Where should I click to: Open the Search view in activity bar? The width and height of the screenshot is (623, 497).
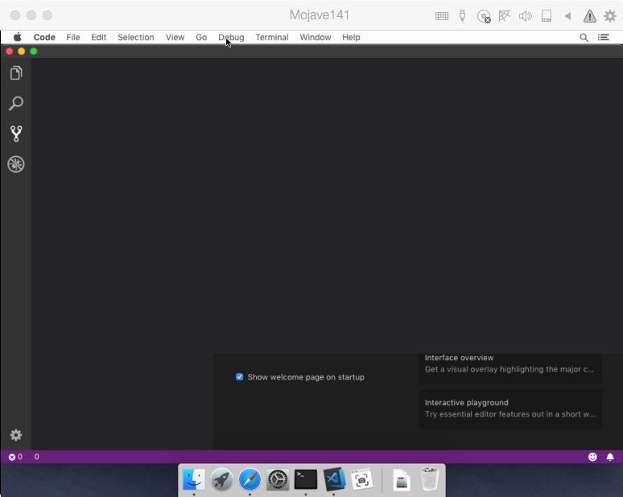(16, 103)
